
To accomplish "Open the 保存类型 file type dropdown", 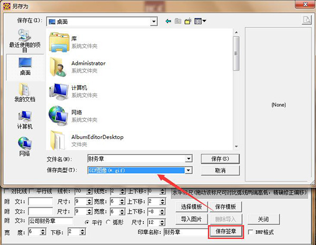I will (x=188, y=170).
